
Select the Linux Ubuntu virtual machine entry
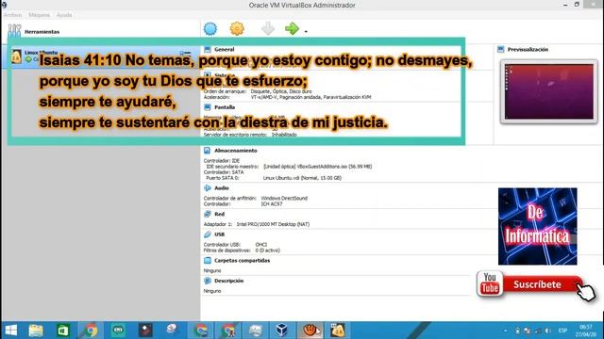[x=100, y=56]
